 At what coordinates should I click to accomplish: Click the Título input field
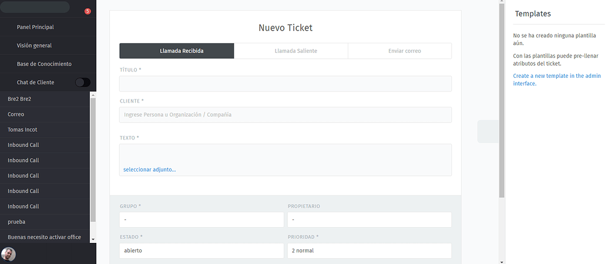tap(285, 84)
